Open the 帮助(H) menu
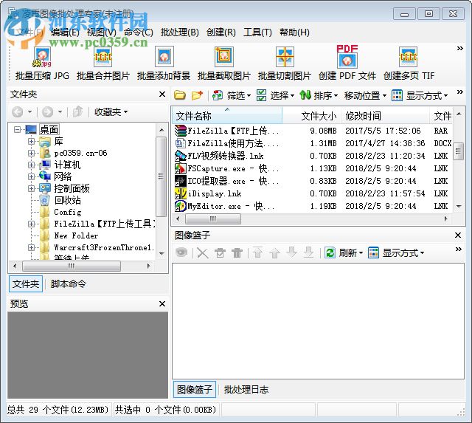Image resolution: width=472 pixels, height=423 pixels. click(294, 32)
